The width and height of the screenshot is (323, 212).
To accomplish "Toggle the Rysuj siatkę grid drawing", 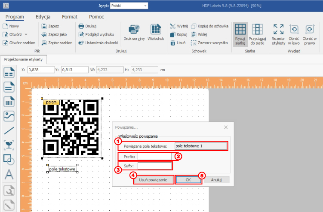I will point(240,34).
